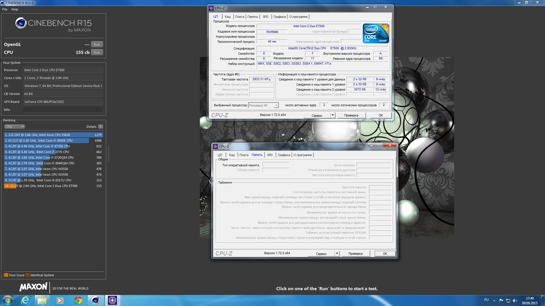Open the Help menu in Cinebench
The width and height of the screenshot is (545, 306).
(15, 9)
